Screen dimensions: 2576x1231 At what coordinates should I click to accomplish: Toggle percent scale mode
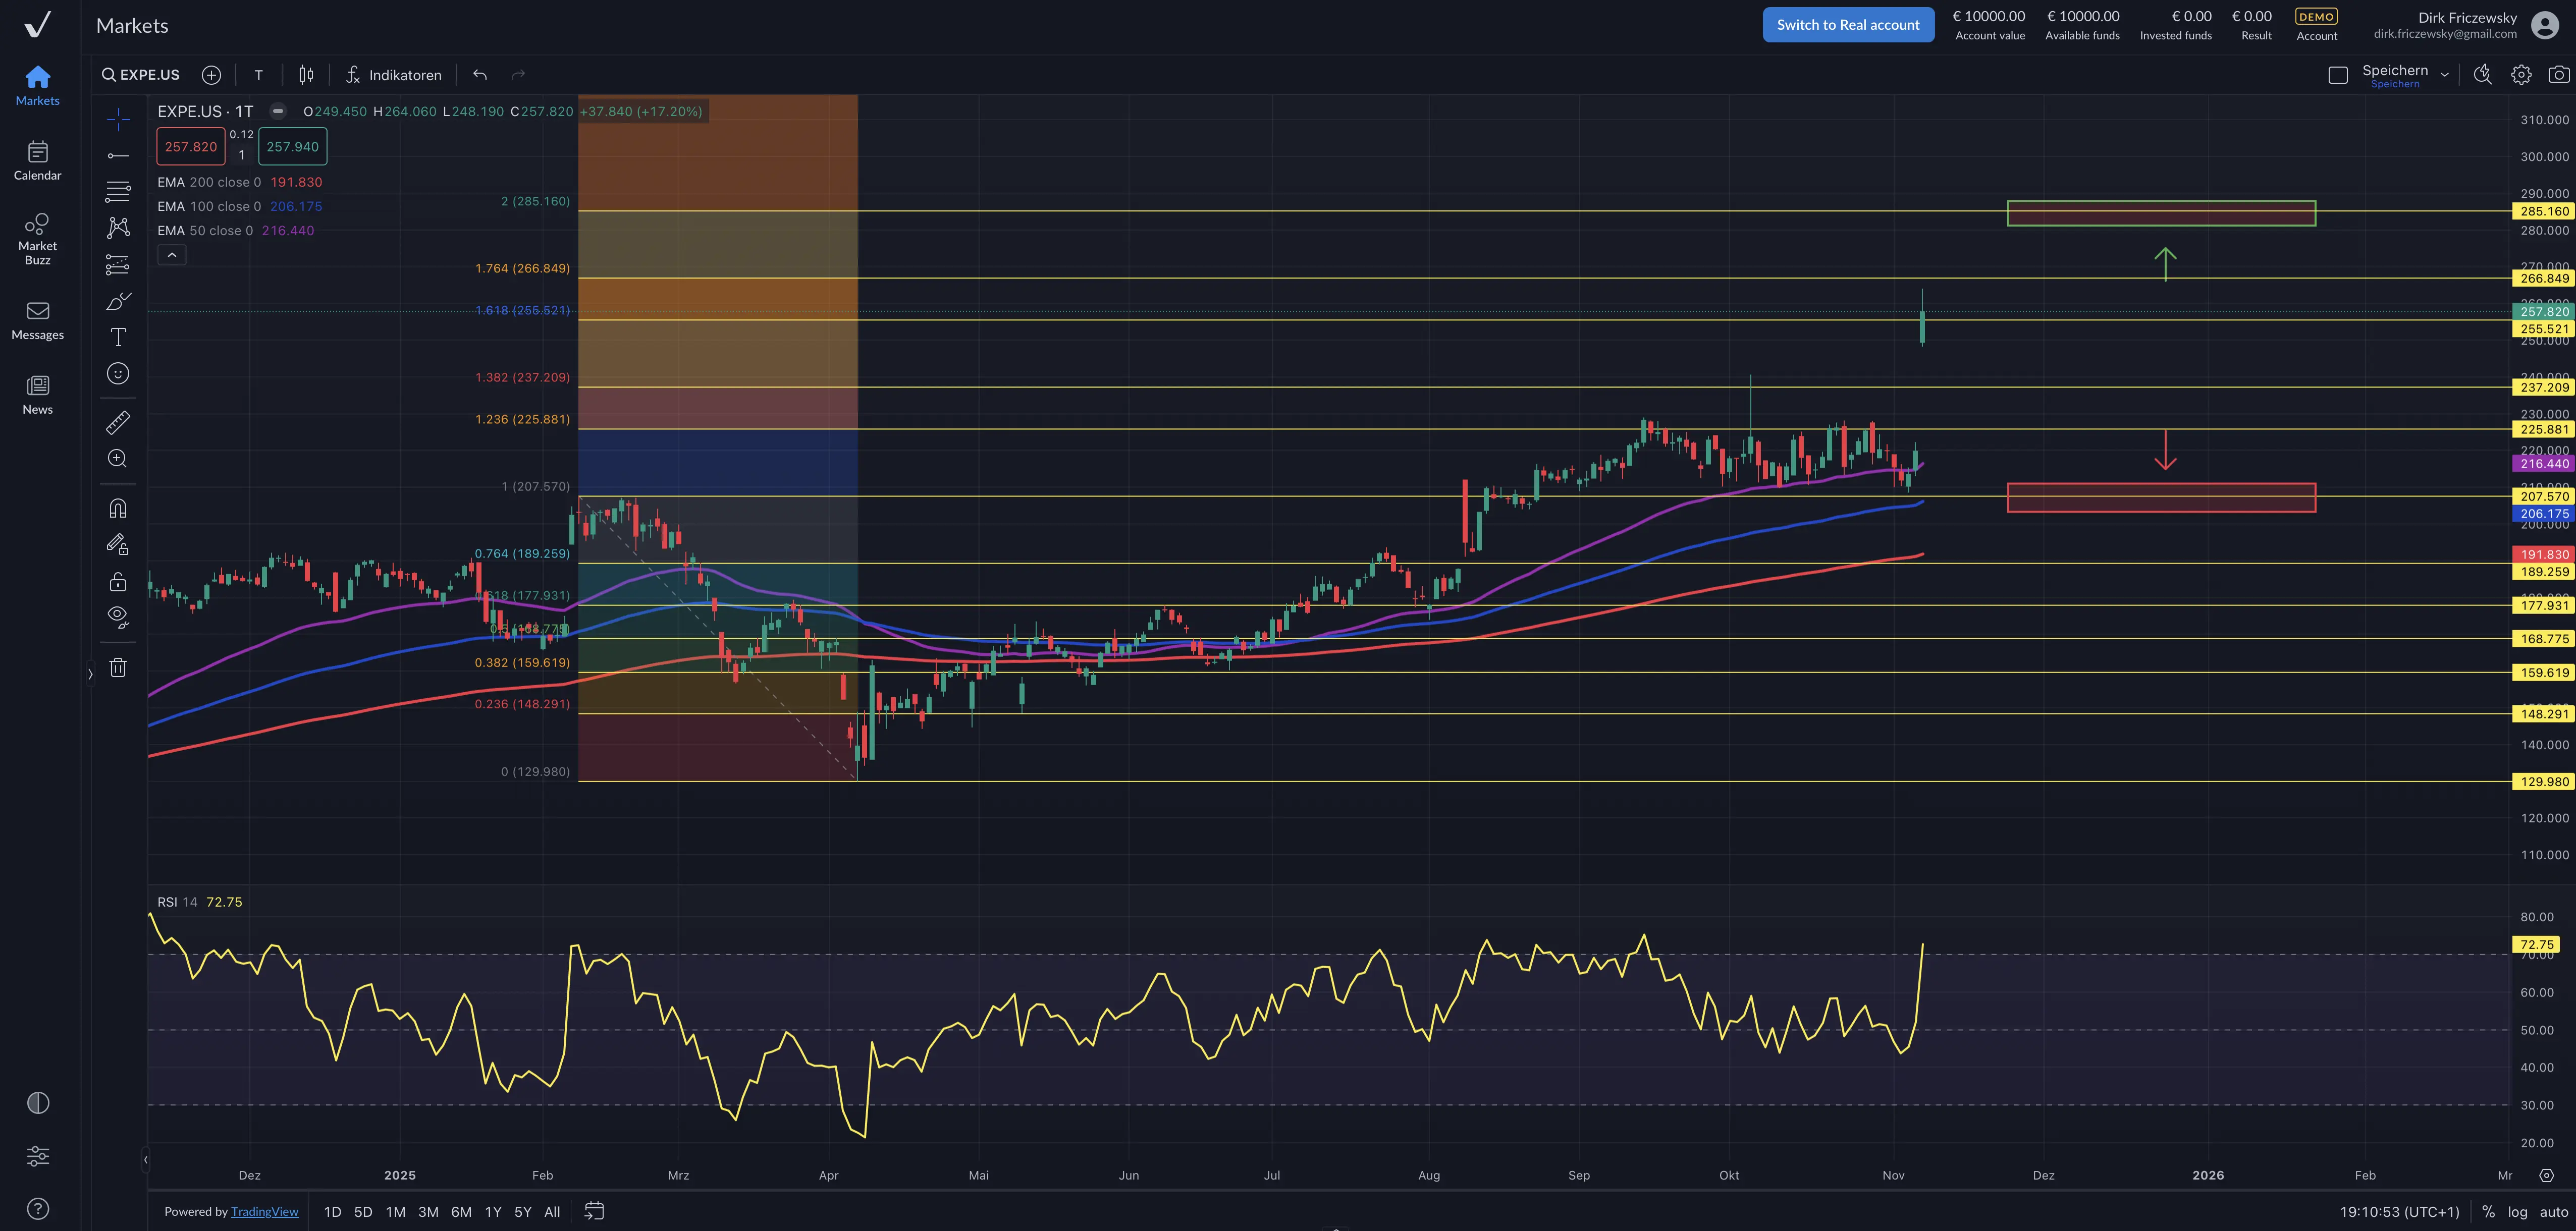(2488, 1212)
